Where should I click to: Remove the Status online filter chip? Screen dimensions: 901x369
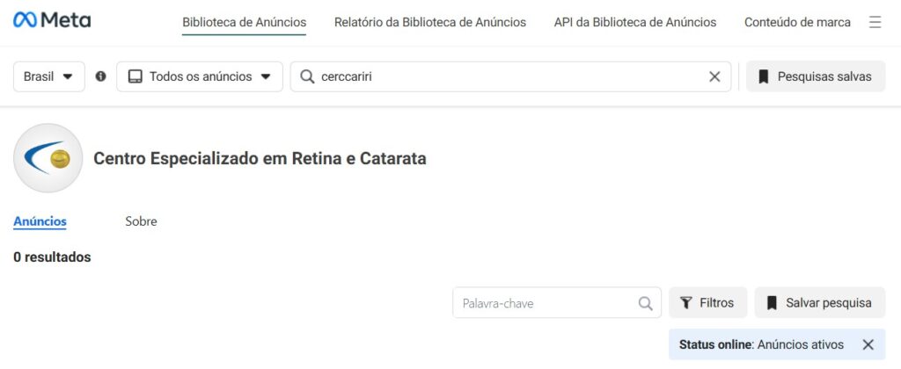[x=868, y=344]
